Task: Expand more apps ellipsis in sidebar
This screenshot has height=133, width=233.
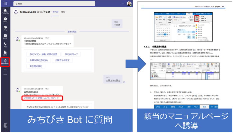Action: coord(5,70)
